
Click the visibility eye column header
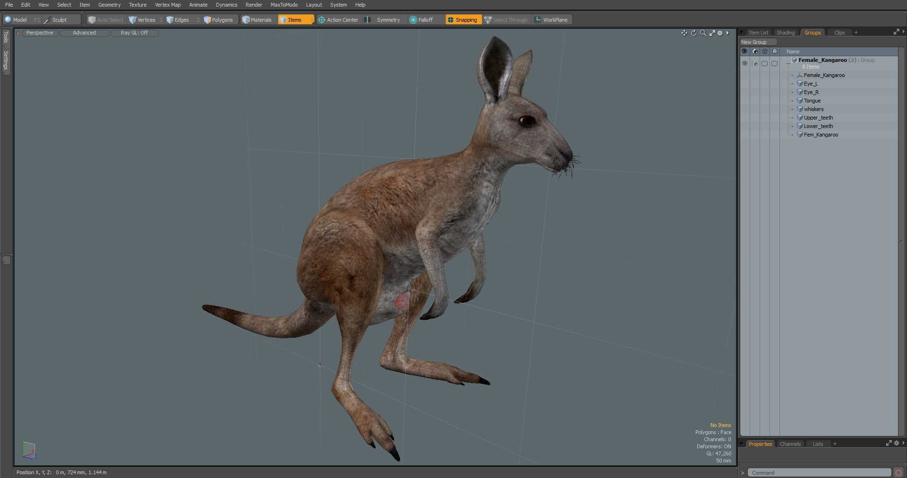click(x=744, y=51)
